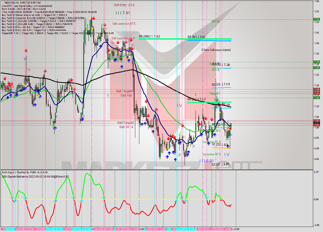Click the 'Sell 161.8' label

point(126,127)
